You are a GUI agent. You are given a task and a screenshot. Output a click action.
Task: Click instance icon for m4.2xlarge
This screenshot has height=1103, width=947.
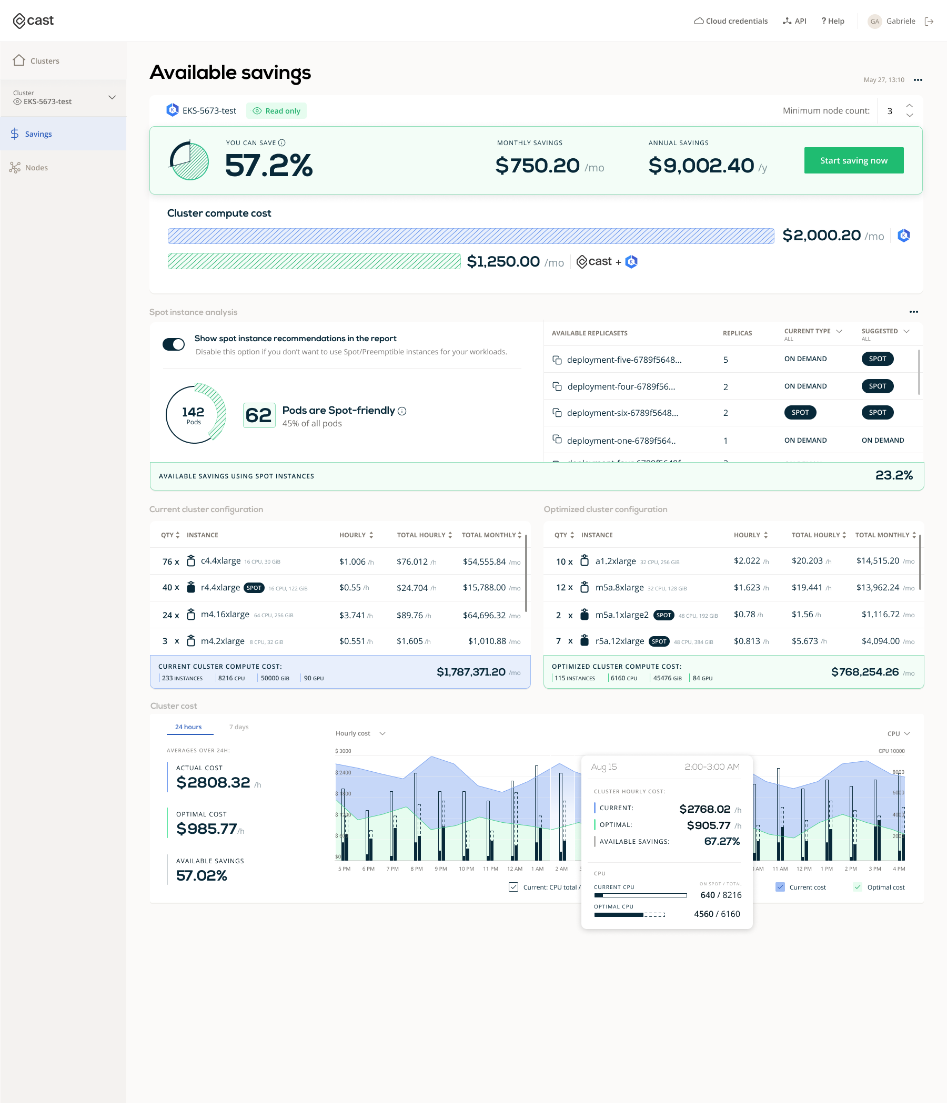pos(190,641)
